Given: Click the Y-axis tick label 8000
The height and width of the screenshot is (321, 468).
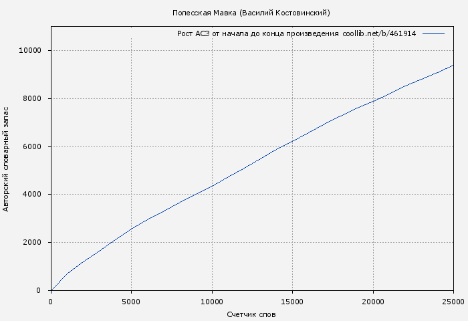Looking at the screenshot, I should (31, 98).
